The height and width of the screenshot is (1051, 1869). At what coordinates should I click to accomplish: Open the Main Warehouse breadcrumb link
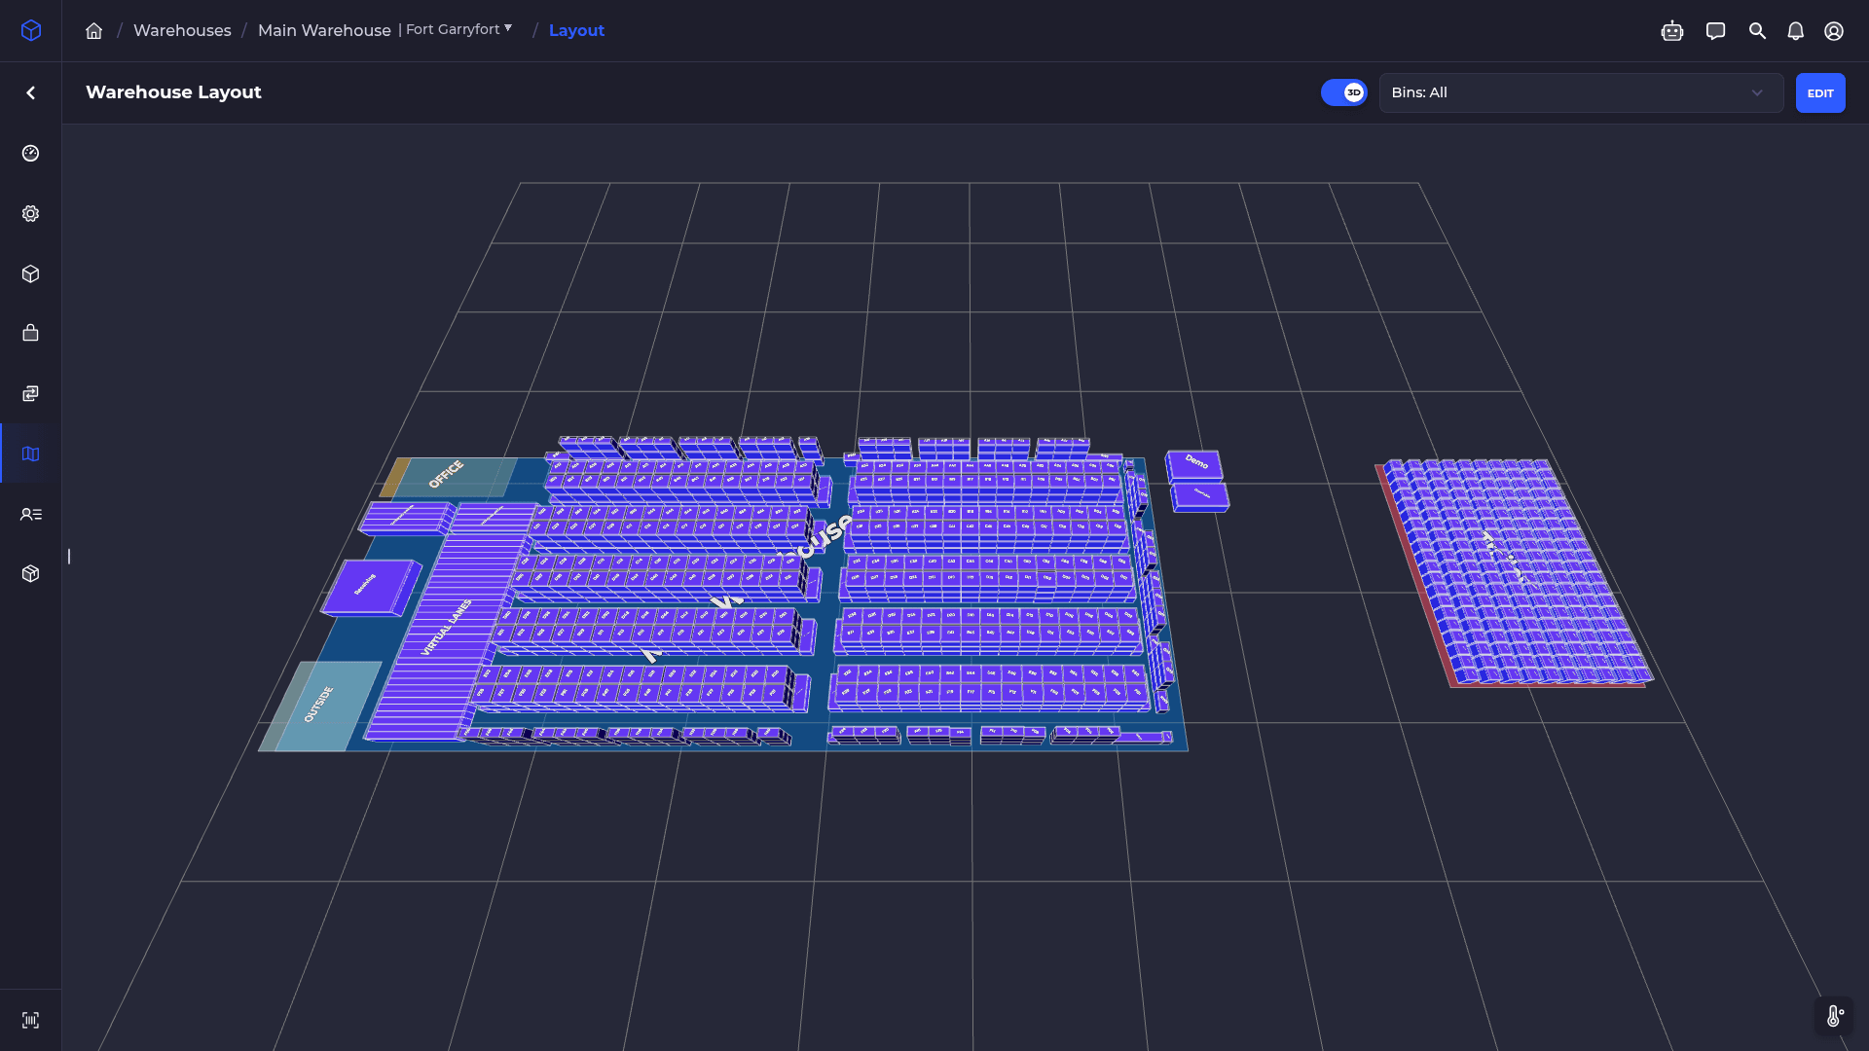tap(324, 30)
